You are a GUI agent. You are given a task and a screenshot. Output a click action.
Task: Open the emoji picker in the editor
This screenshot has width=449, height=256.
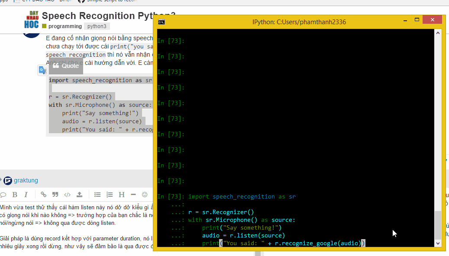tap(144, 195)
